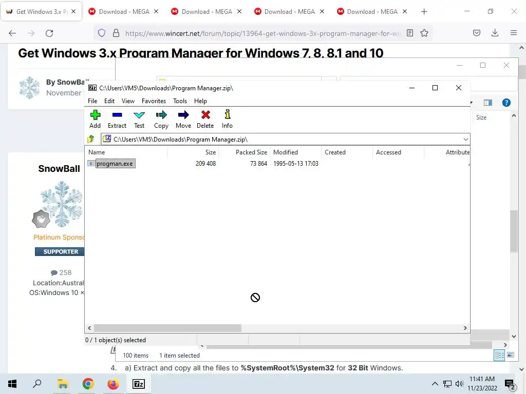Open the Edit menu
This screenshot has width=526, height=394.
(109, 101)
